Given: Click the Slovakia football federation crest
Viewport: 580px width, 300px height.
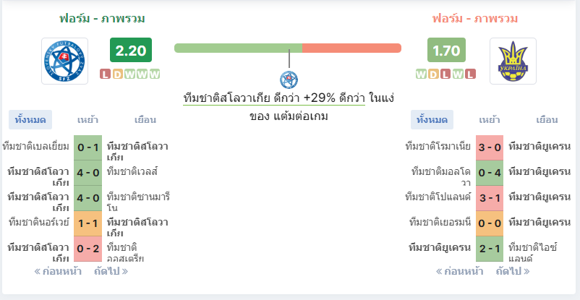Looking at the screenshot, I should click(x=65, y=61).
